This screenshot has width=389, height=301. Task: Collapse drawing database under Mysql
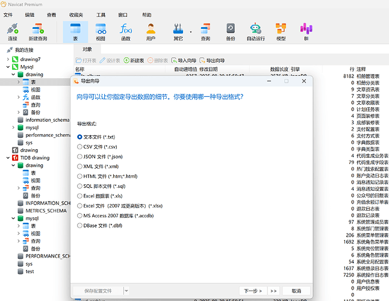pyautogui.click(x=13, y=75)
